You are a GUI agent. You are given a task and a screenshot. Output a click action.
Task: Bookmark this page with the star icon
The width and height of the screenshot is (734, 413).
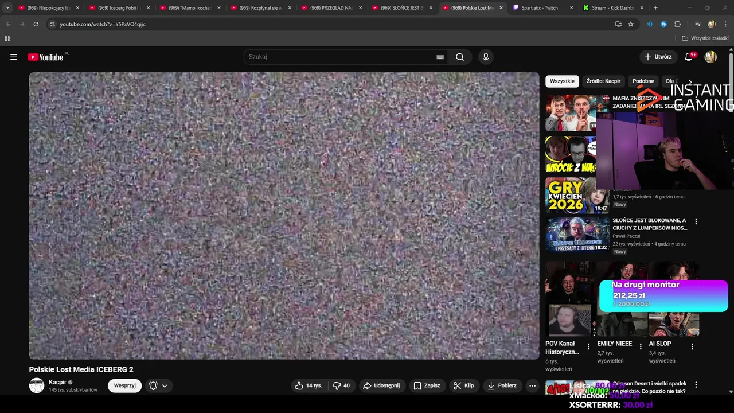pyautogui.click(x=631, y=24)
